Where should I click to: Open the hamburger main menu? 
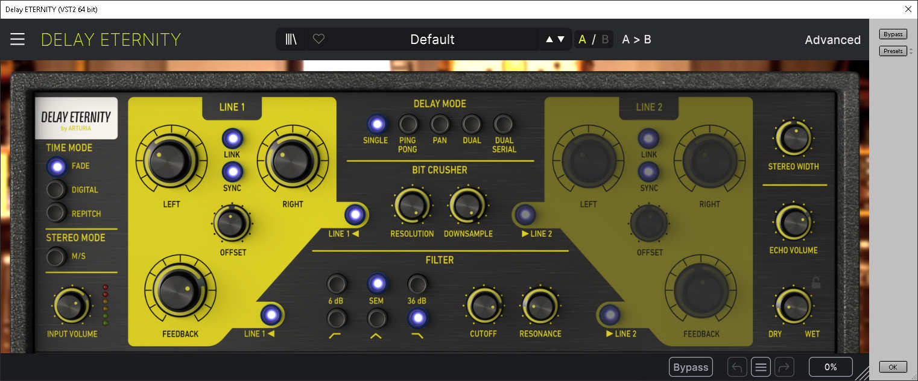pyautogui.click(x=17, y=40)
